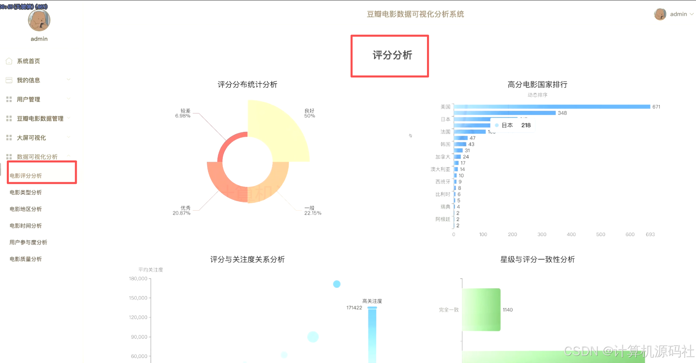Click the 豆瓣电影数据管理 grid icon
Viewport: 696px width, 363px height.
click(x=9, y=118)
